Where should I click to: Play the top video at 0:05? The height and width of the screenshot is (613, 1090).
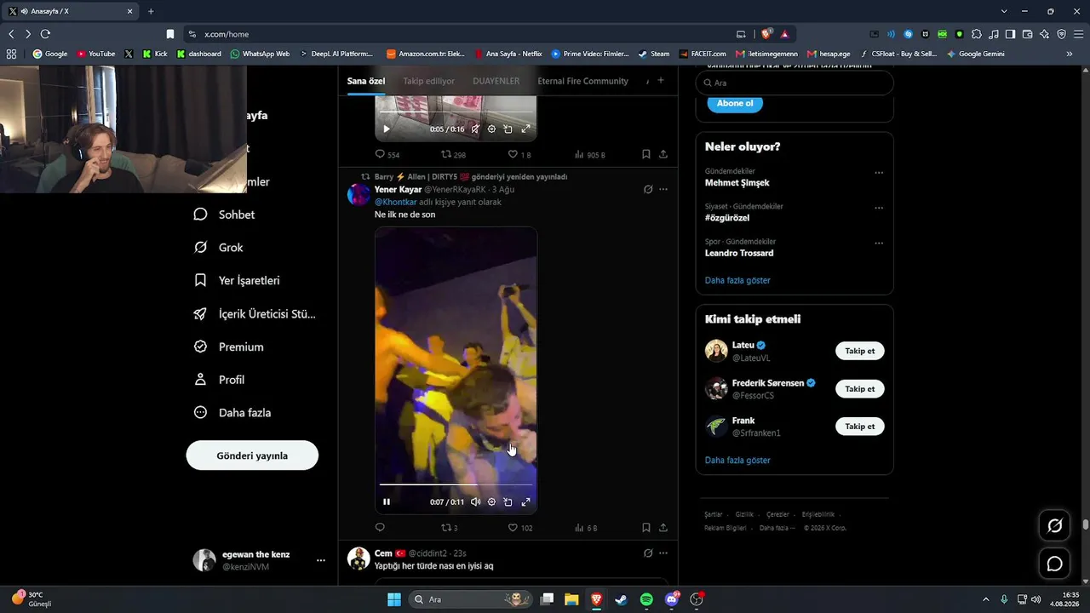coord(386,129)
